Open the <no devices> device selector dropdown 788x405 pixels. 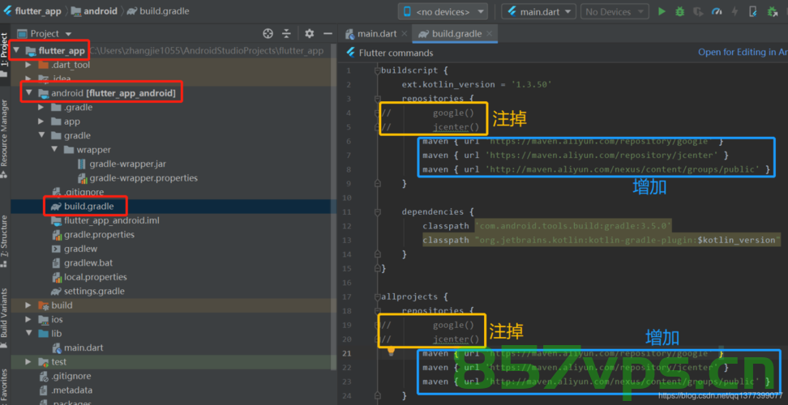443,11
